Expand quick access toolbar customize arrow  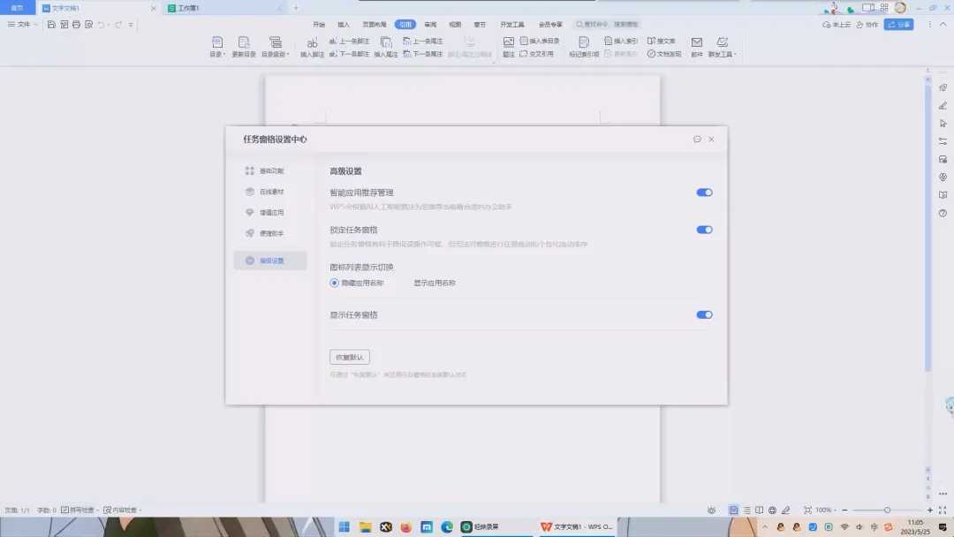pyautogui.click(x=131, y=25)
